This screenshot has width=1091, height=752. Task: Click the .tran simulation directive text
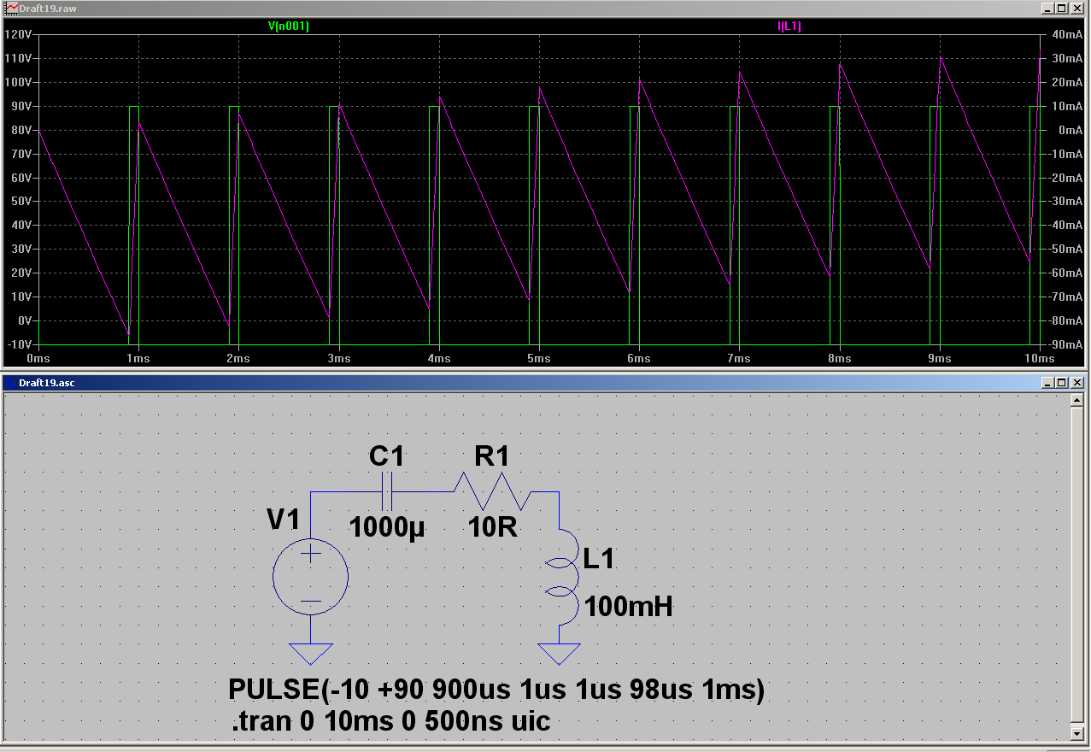pos(391,722)
